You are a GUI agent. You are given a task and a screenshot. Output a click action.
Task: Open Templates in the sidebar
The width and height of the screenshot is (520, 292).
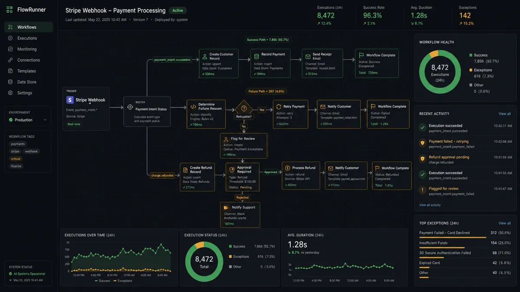(x=29, y=71)
